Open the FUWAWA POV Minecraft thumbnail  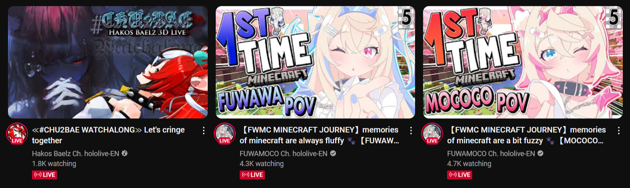[315, 62]
